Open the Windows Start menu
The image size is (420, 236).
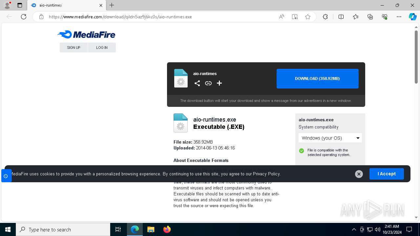[x=8, y=229]
